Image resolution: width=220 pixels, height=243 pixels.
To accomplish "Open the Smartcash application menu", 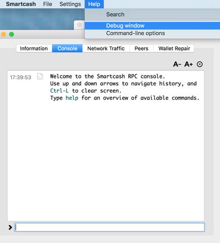I will (x=21, y=4).
